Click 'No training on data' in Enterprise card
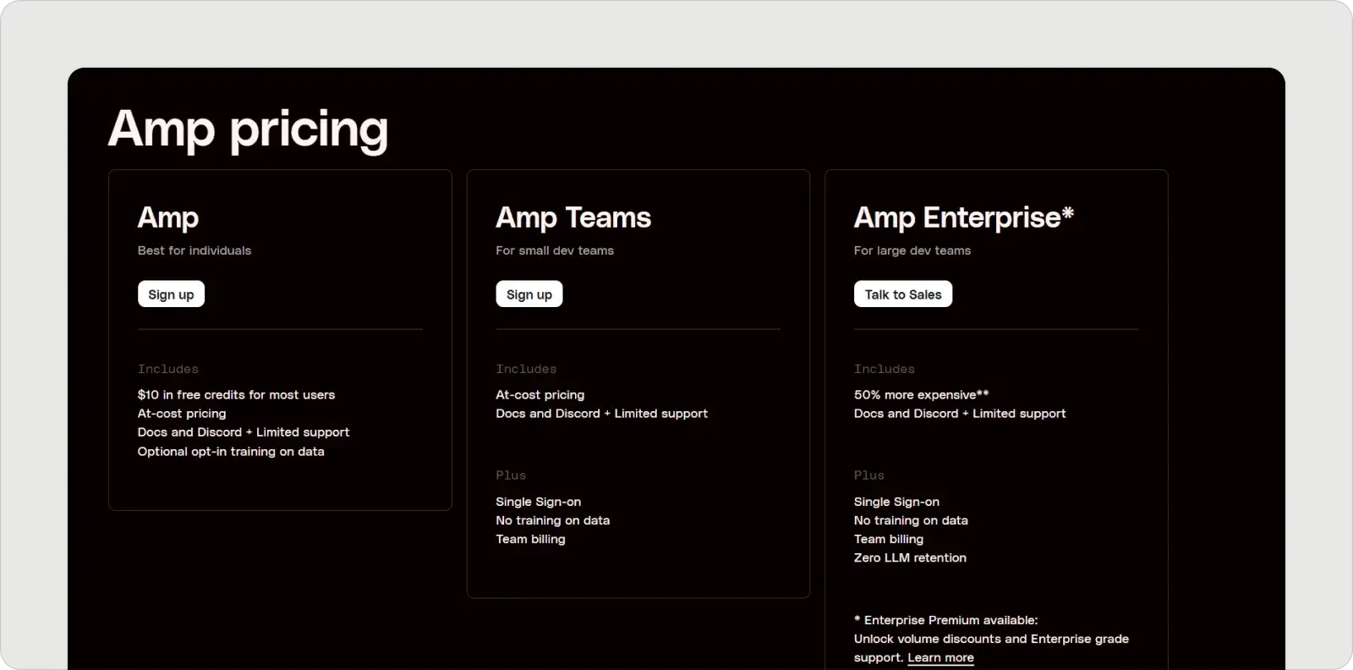 (x=911, y=520)
